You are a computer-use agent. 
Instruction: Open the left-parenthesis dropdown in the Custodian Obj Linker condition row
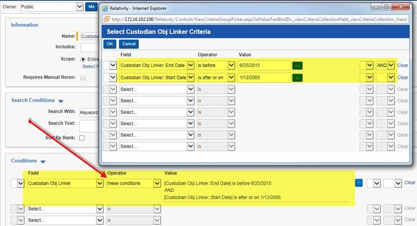(x=17, y=183)
